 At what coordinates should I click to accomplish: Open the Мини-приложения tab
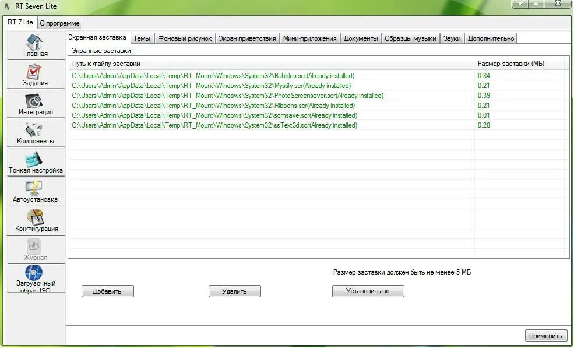(309, 38)
